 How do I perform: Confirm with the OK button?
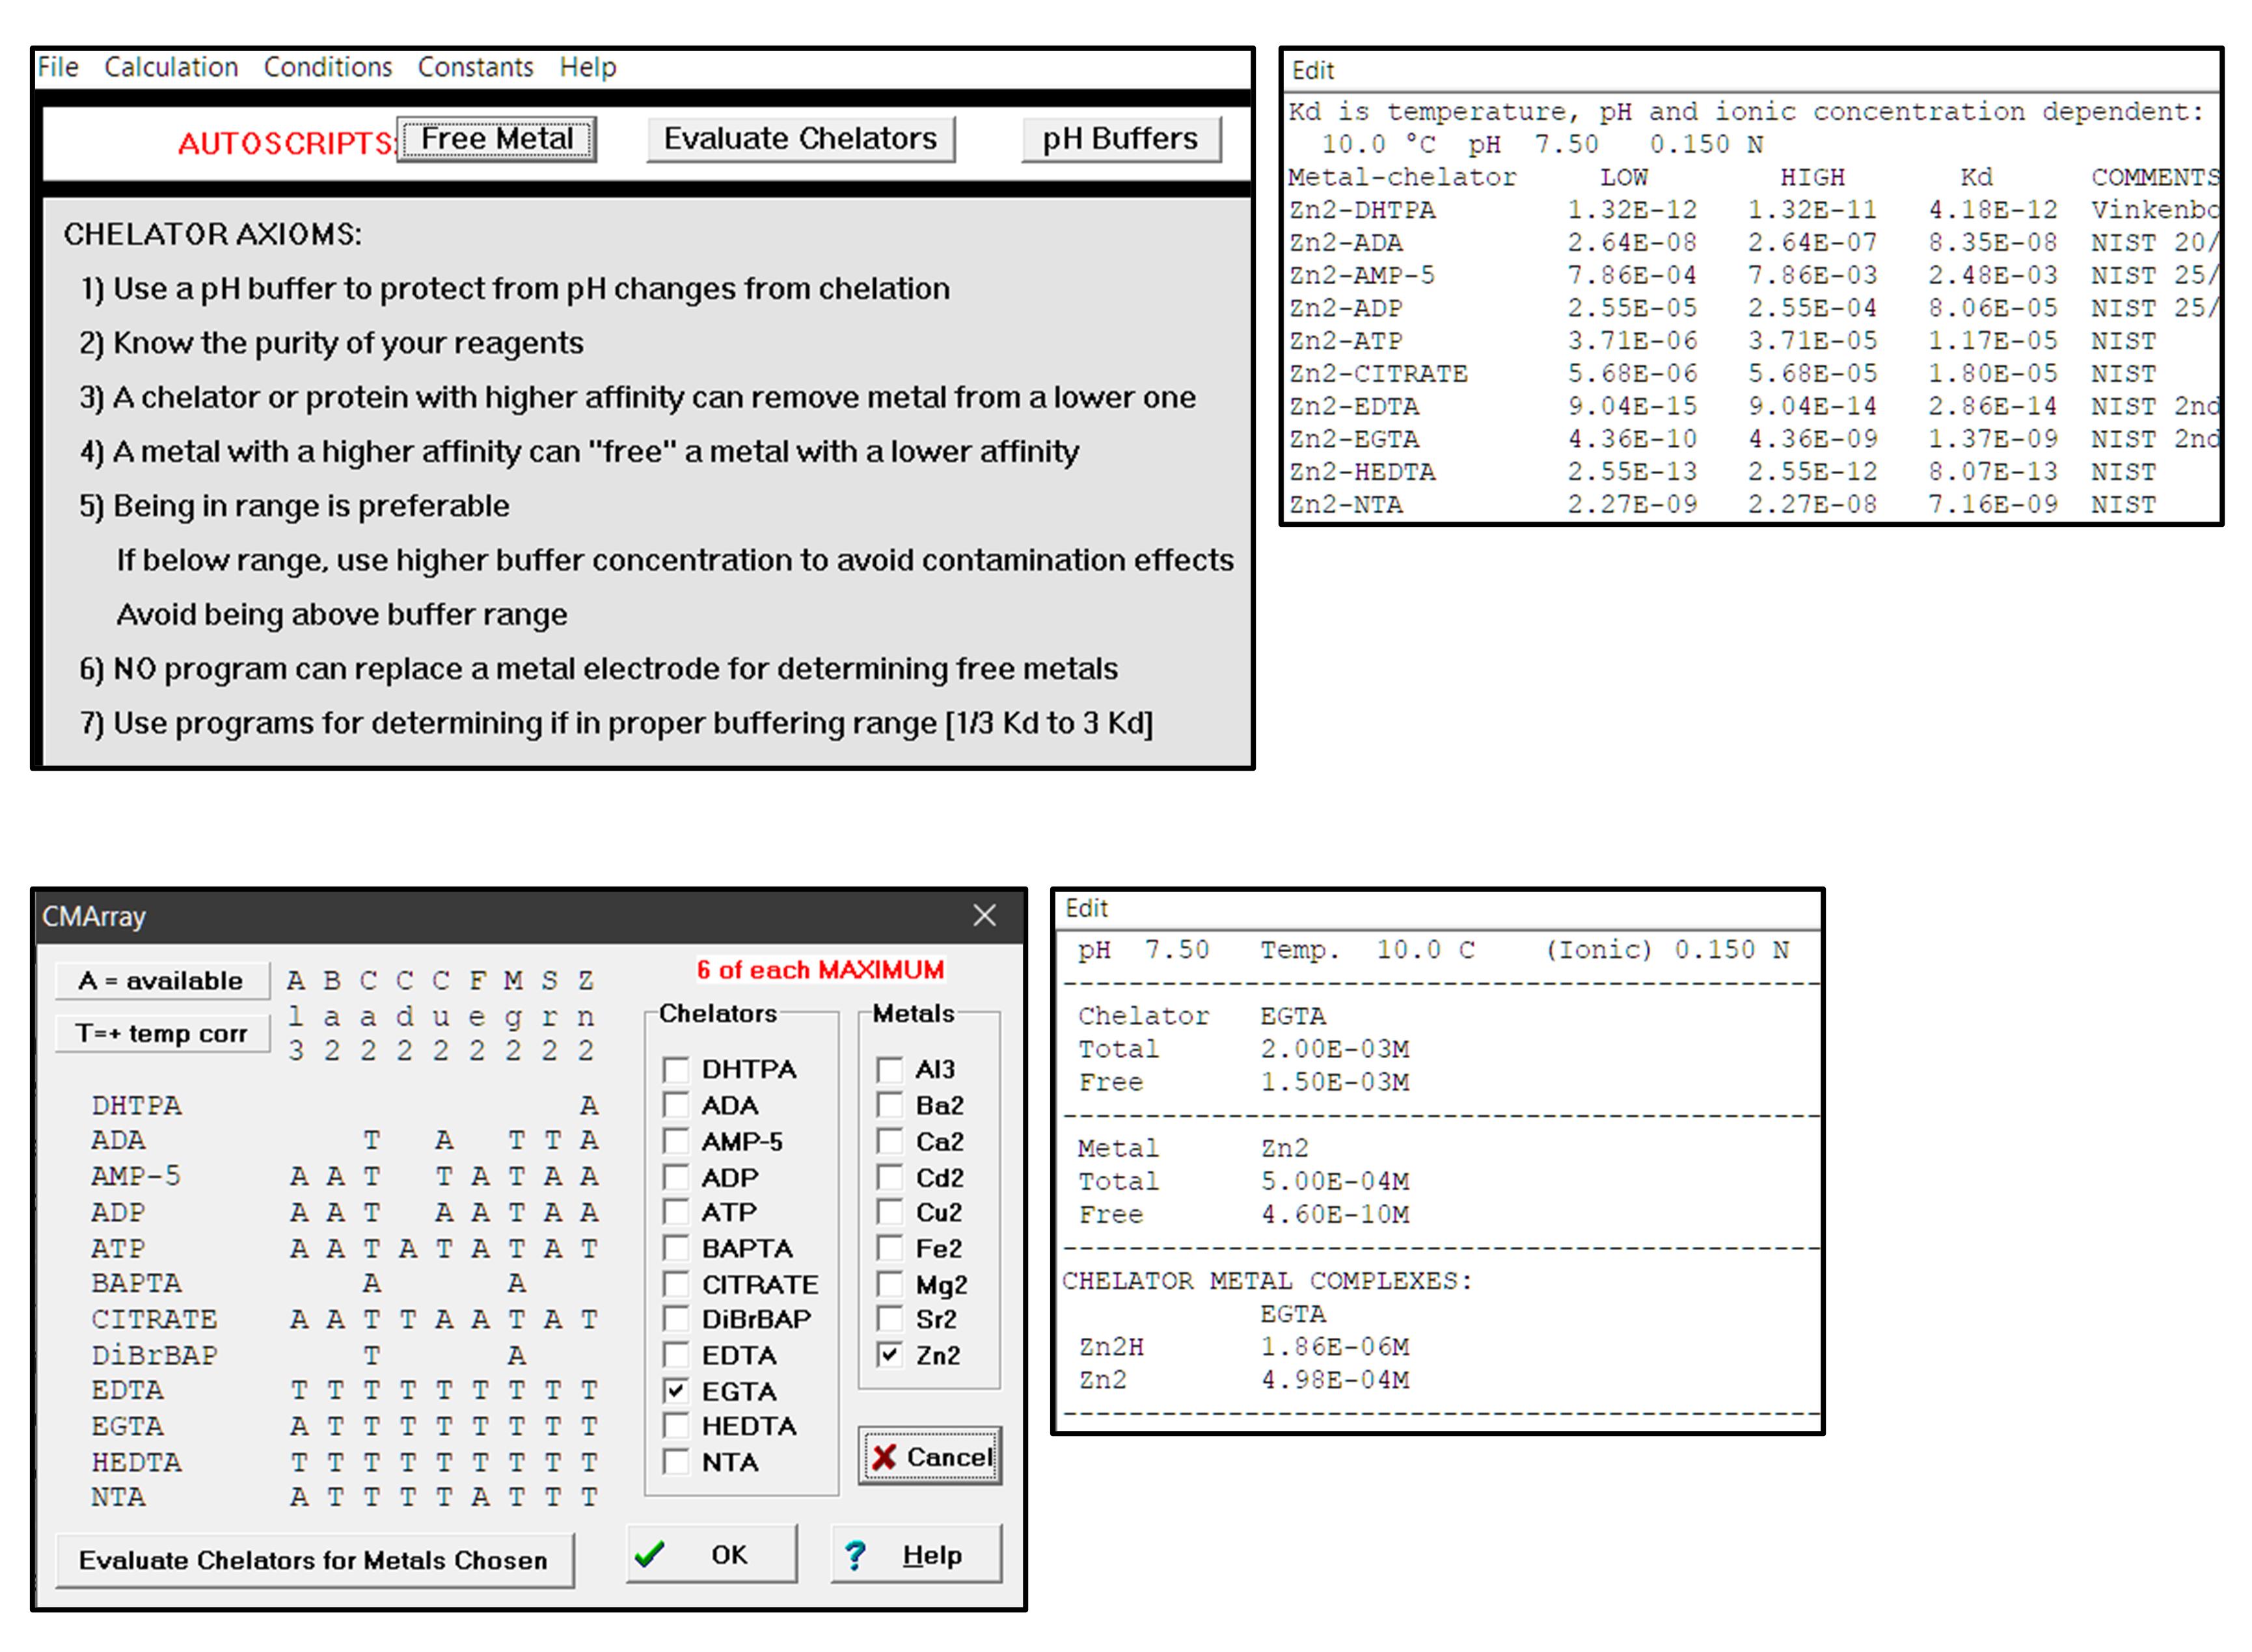pyautogui.click(x=711, y=1554)
